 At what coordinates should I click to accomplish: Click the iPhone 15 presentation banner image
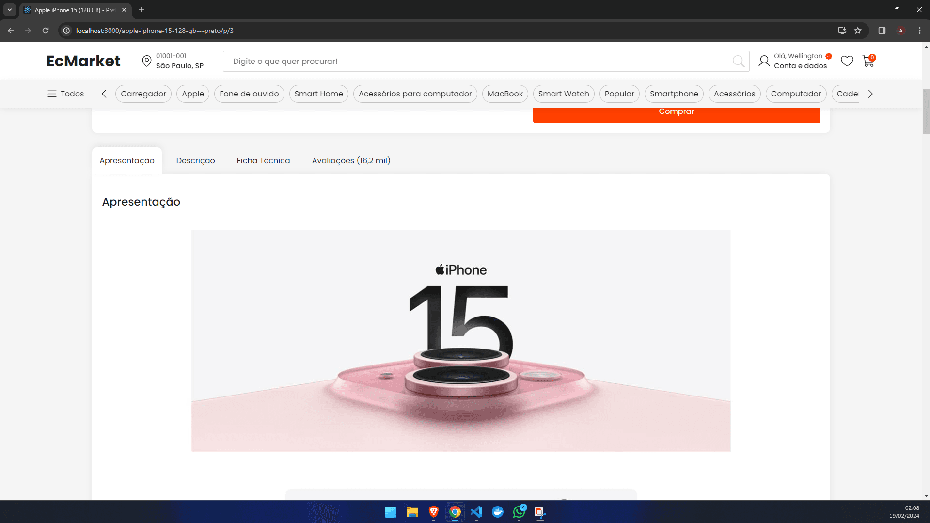(461, 341)
